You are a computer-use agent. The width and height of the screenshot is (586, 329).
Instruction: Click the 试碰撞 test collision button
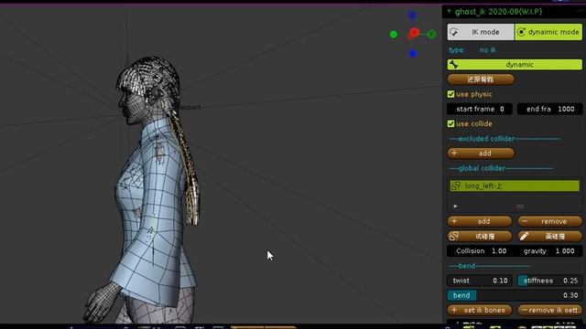480,236
